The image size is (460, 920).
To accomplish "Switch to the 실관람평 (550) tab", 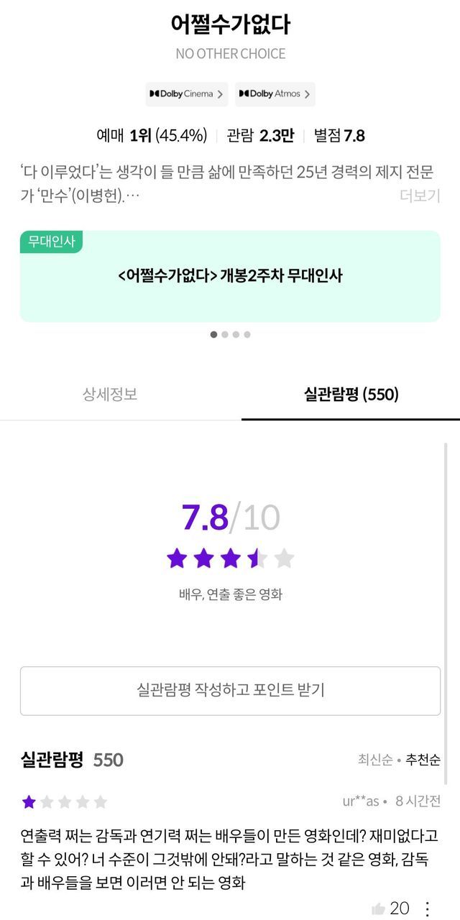I will coord(351,394).
